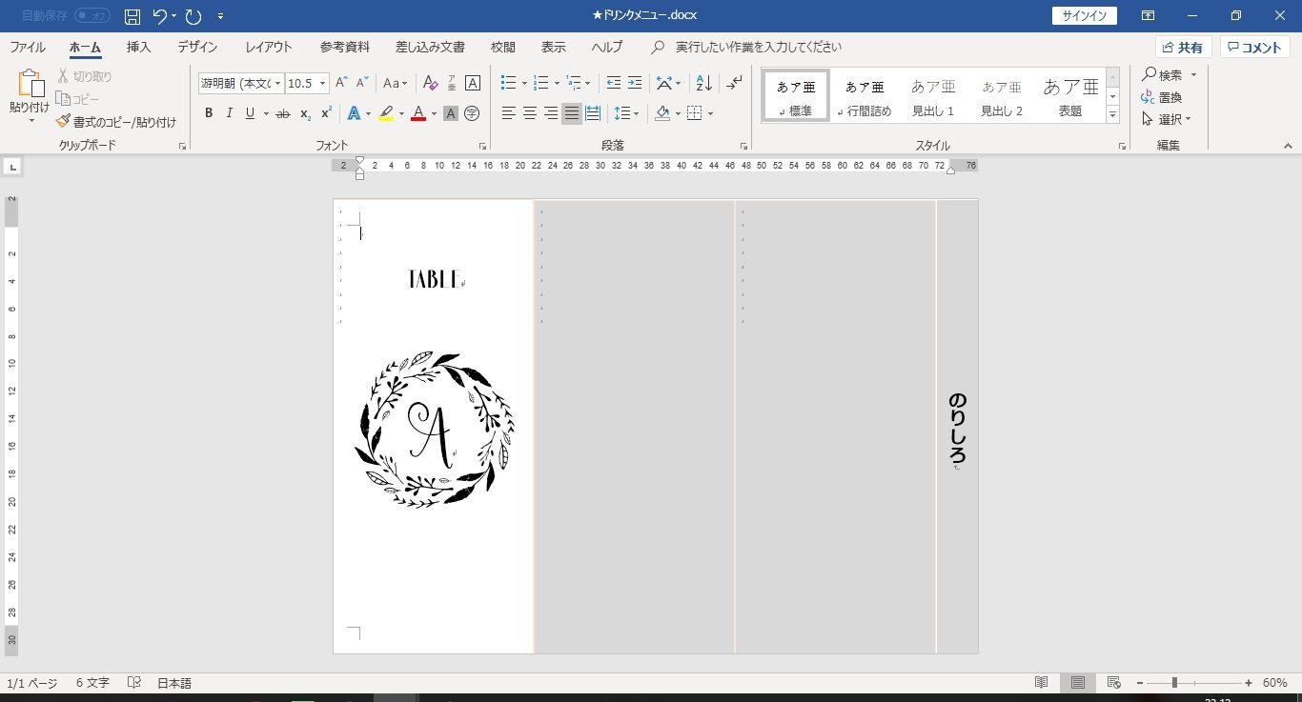Click the Undo arrow icon
This screenshot has width=1302, height=702.
click(160, 16)
